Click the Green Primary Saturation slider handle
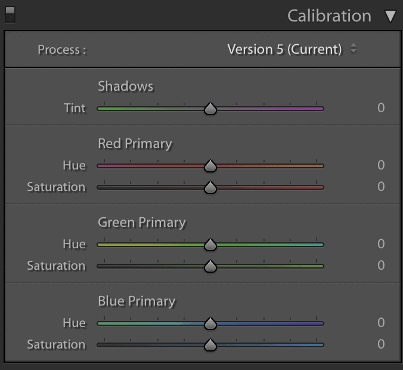This screenshot has height=370, width=403. click(210, 266)
